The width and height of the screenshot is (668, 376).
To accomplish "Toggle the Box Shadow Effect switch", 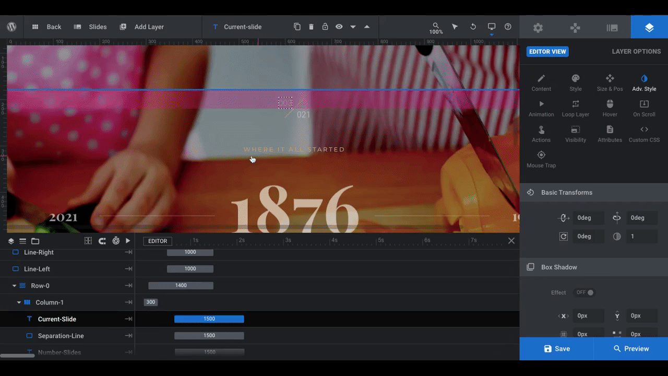I will [584, 292].
